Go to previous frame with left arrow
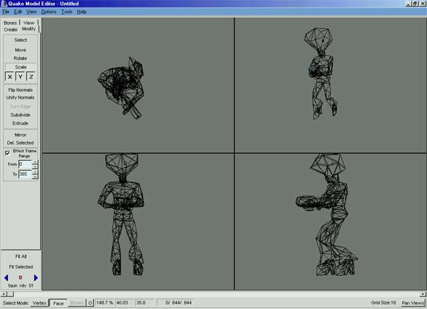Viewport: 427px width, 309px height. point(6,278)
